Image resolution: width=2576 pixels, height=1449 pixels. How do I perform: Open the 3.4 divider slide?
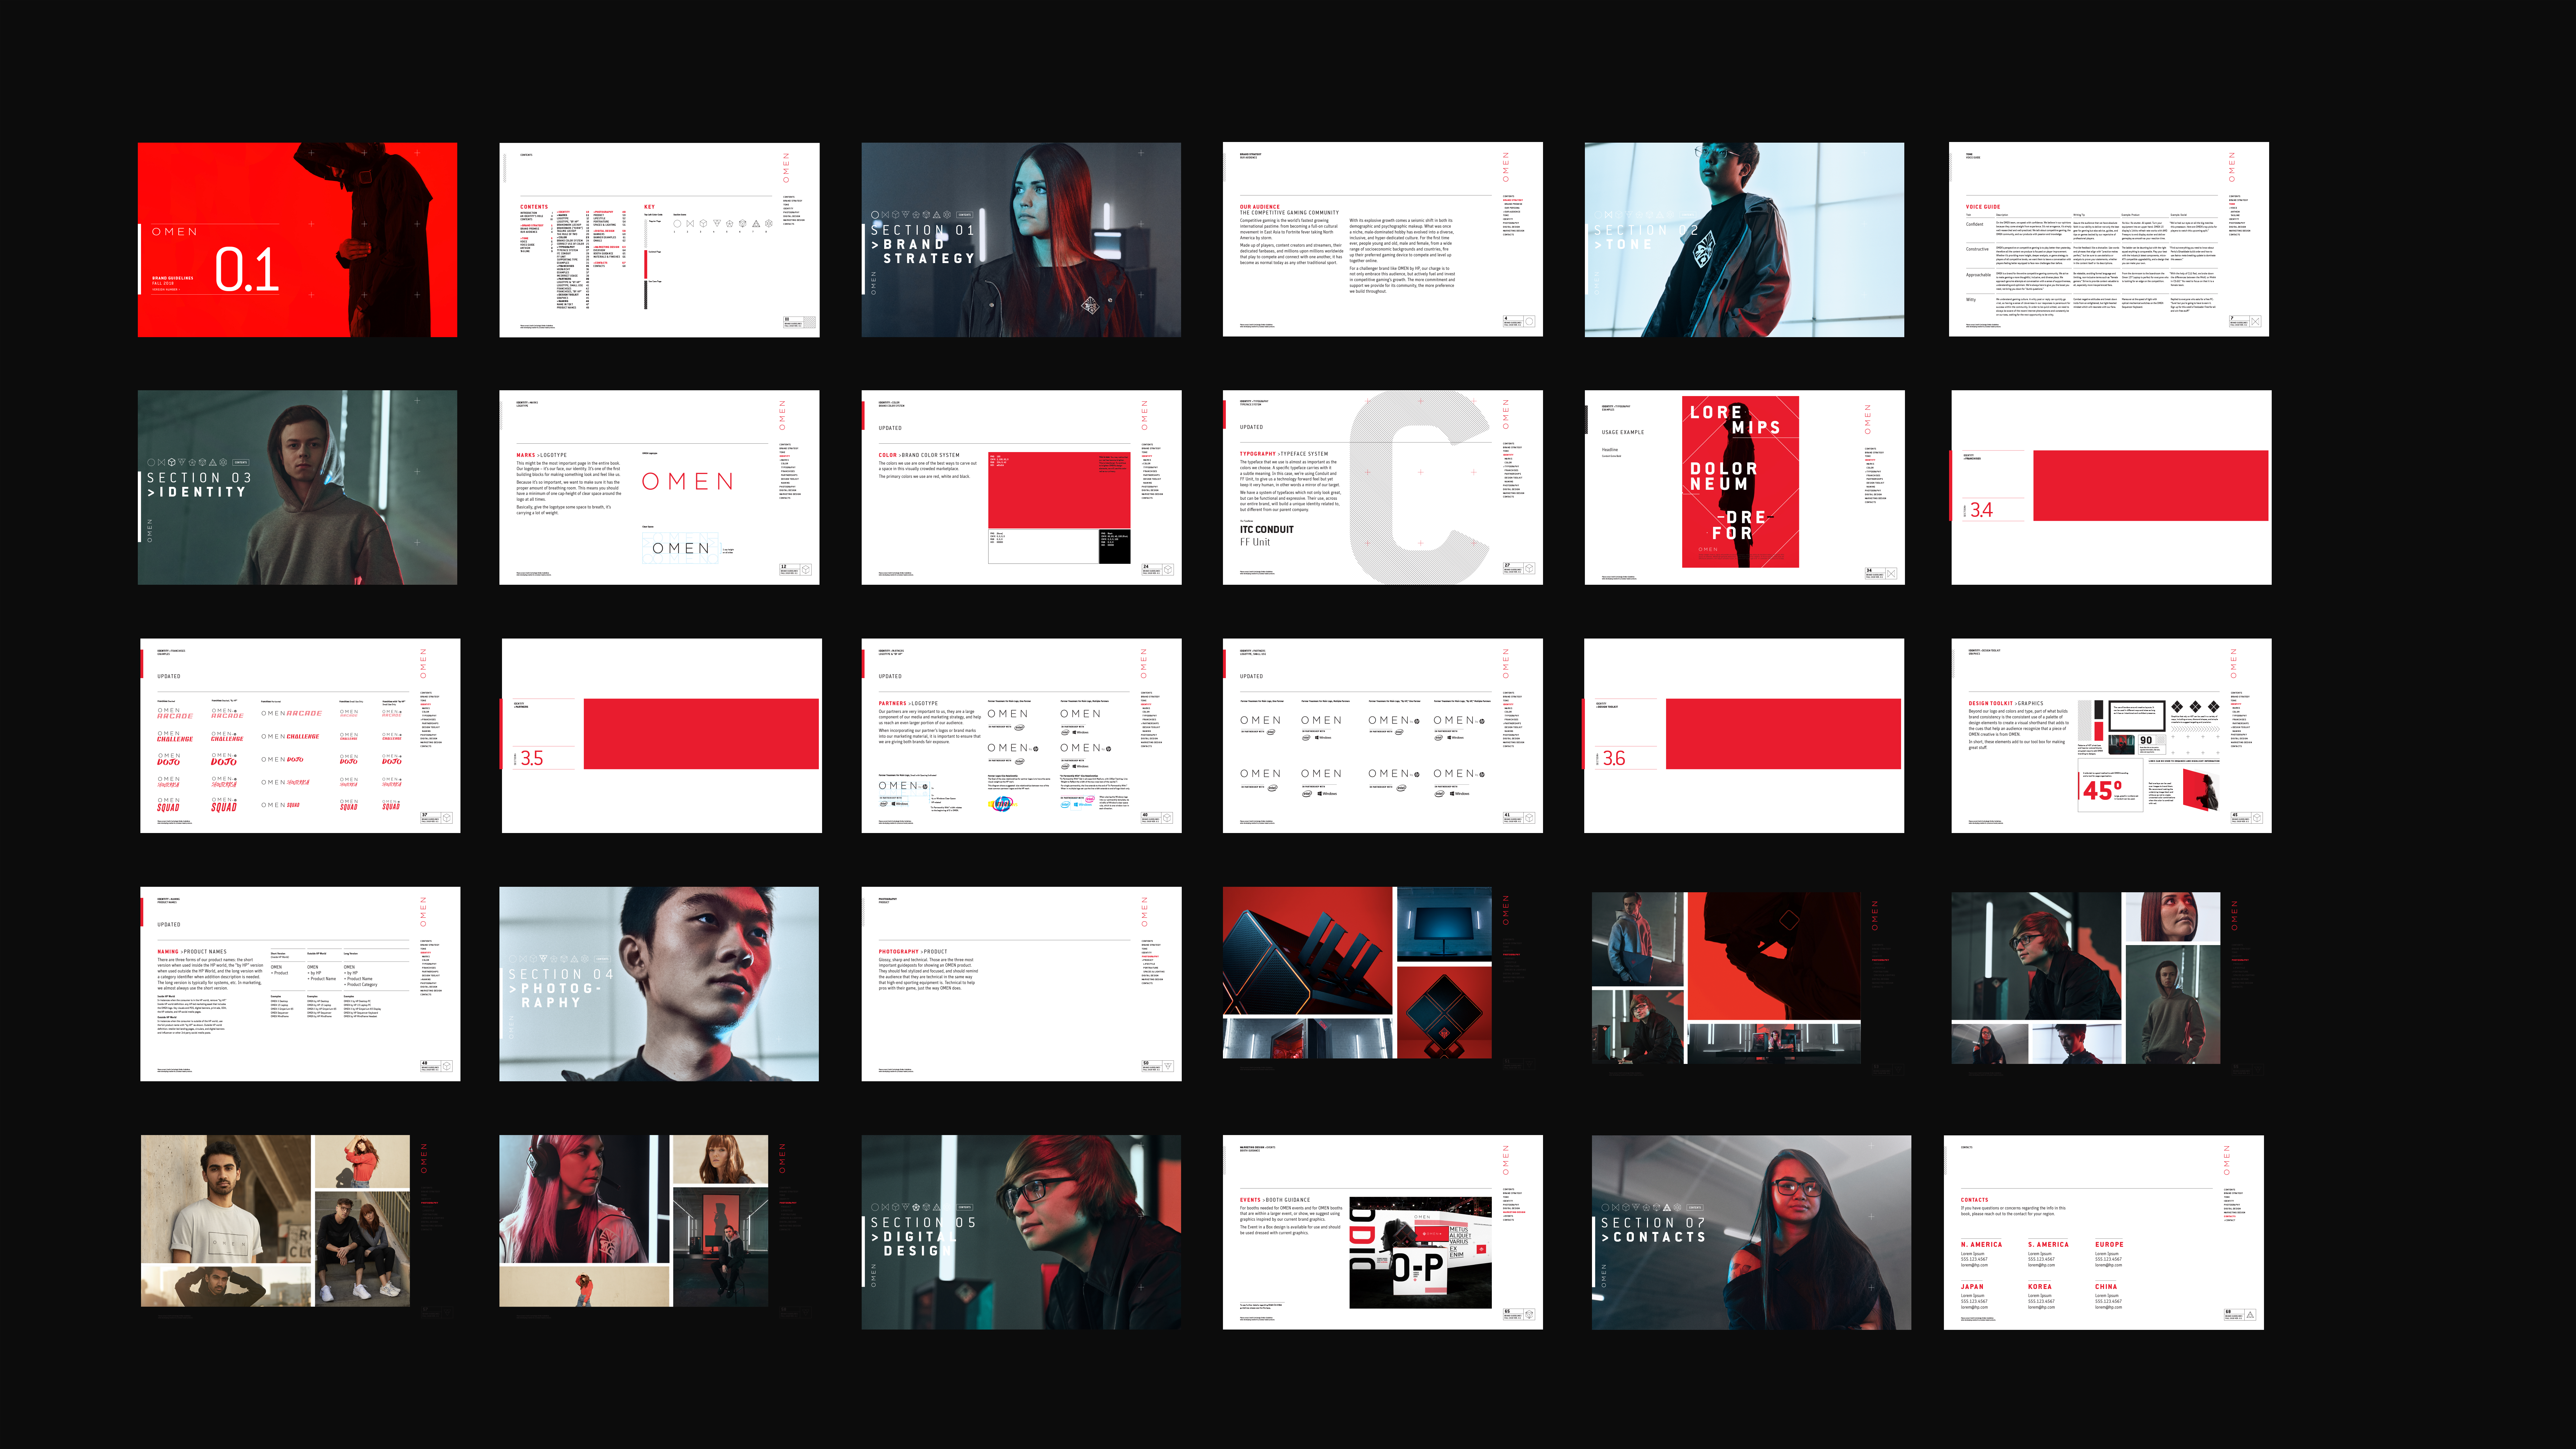pos(2111,487)
